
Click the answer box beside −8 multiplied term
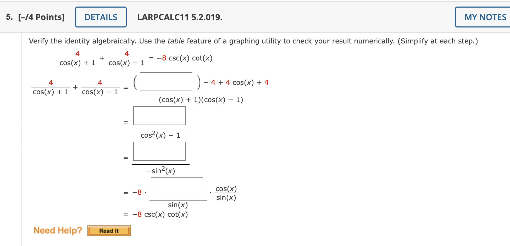177,187
